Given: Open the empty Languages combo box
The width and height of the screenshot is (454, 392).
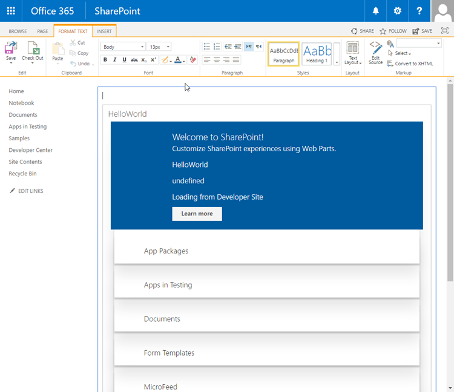Looking at the screenshot, I should pos(419,44).
